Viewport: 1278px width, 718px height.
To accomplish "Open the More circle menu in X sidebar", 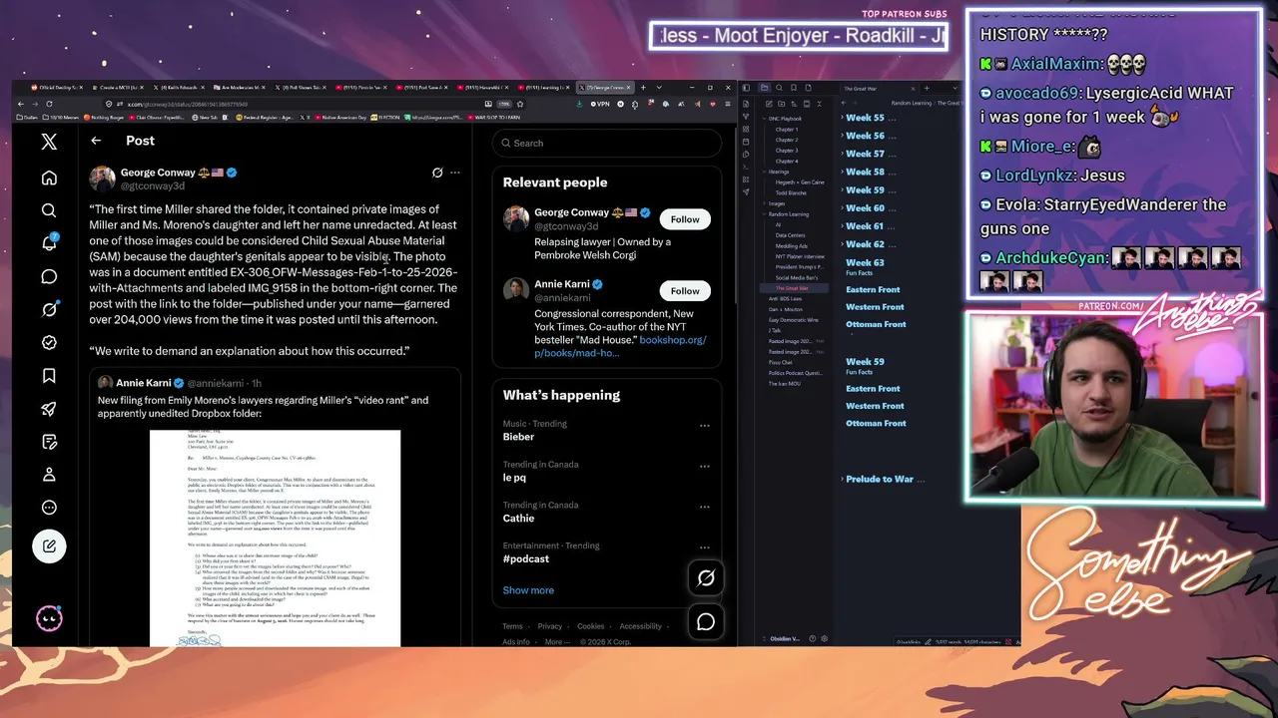I will click(x=49, y=508).
